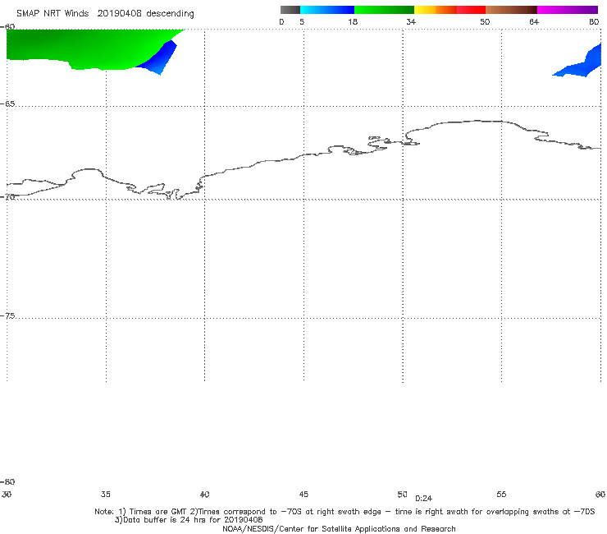Click the latitude label '-75'
Viewport: 607px width, 534px height.
point(7,316)
